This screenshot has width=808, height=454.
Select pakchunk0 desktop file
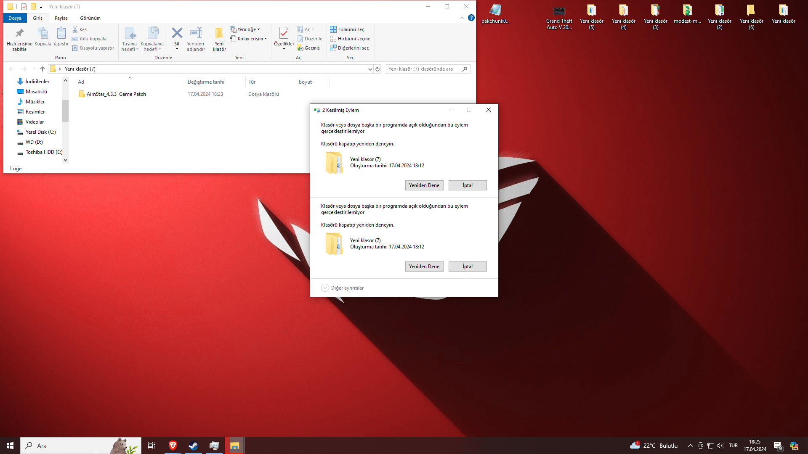[495, 14]
